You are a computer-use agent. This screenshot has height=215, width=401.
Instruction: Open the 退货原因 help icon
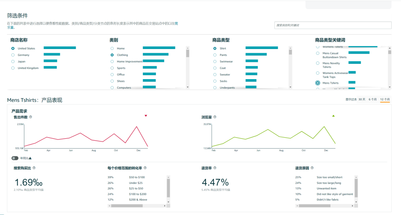point(313,168)
